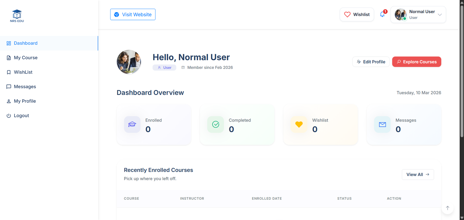Click the NRS EDU logo
This screenshot has width=464, height=220.
(17, 16)
